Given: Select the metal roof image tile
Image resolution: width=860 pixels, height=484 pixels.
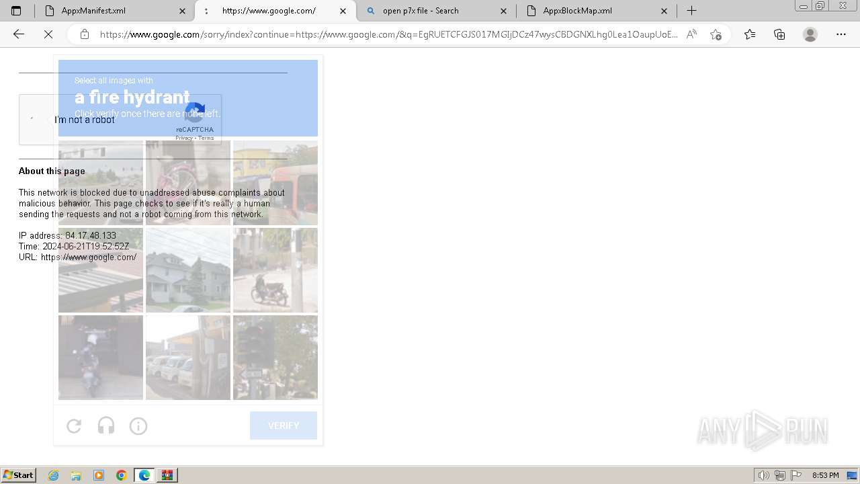Looking at the screenshot, I should click(101, 270).
